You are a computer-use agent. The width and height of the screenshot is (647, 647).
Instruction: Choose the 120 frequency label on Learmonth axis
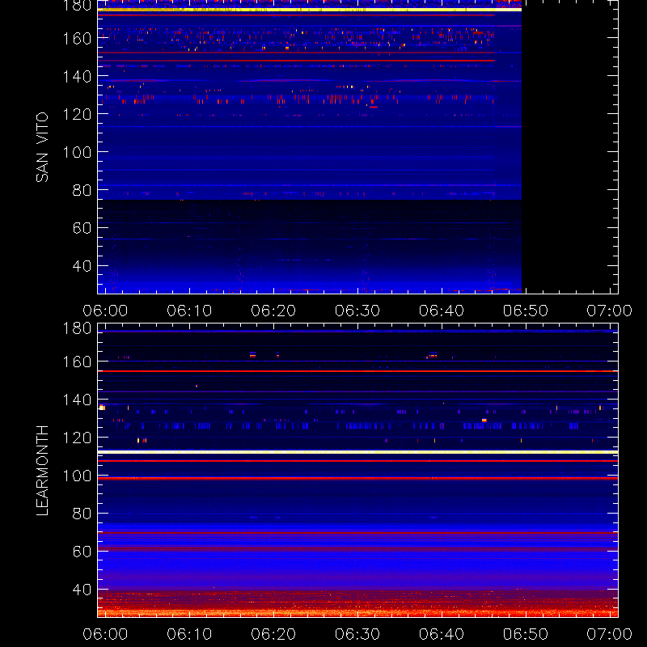(x=77, y=438)
